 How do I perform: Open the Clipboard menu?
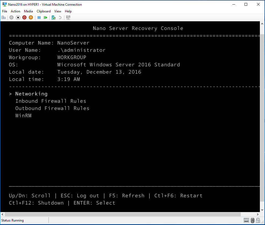point(43,11)
